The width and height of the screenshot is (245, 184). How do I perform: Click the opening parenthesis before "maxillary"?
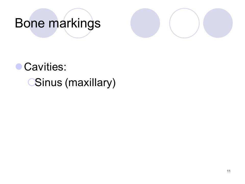click(67, 83)
